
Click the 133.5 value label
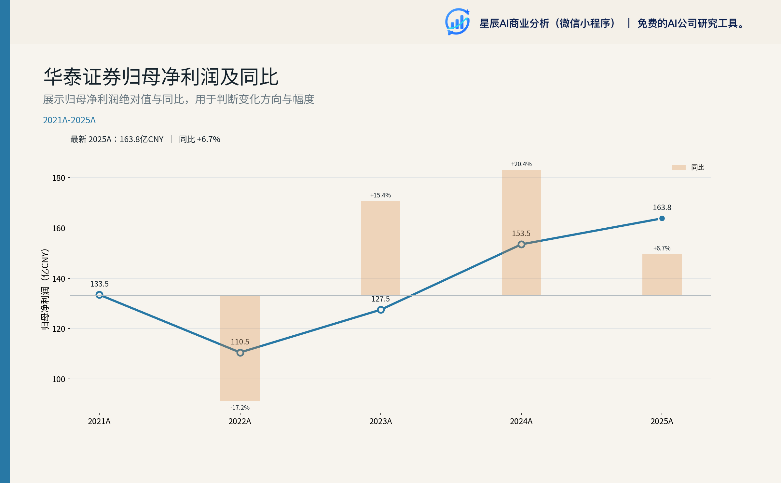[x=100, y=284]
